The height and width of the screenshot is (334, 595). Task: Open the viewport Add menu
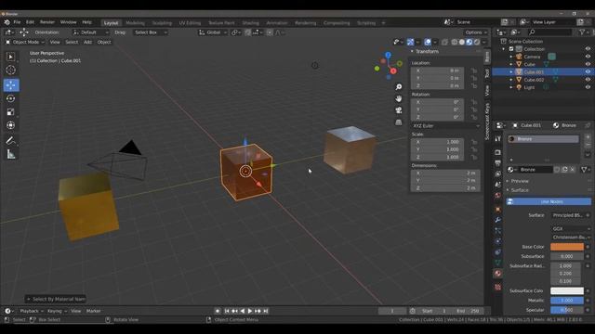(87, 42)
